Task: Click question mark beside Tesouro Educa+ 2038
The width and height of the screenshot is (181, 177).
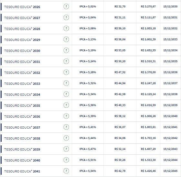Action: pos(66,138)
